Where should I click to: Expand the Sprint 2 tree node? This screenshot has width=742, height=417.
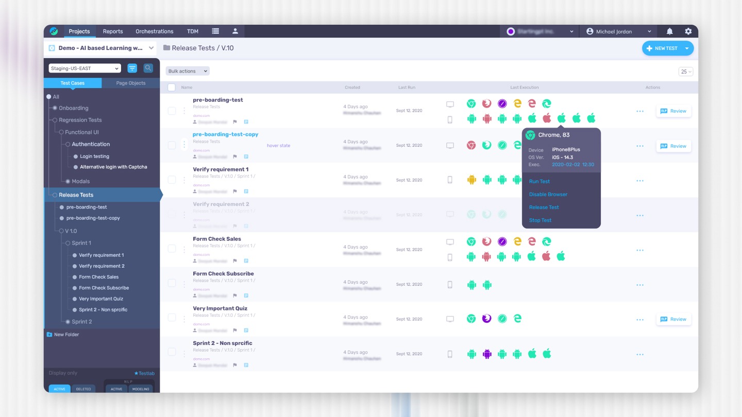(68, 322)
